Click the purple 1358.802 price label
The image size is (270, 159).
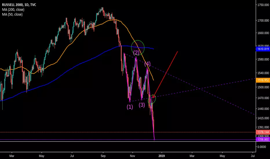(x=263, y=139)
